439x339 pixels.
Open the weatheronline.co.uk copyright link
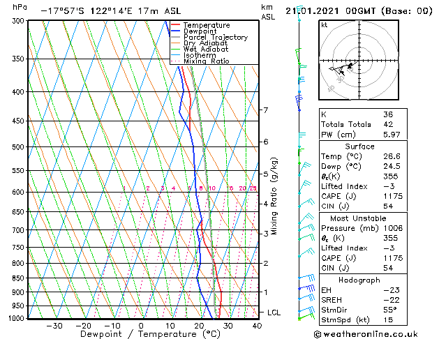click(366, 334)
